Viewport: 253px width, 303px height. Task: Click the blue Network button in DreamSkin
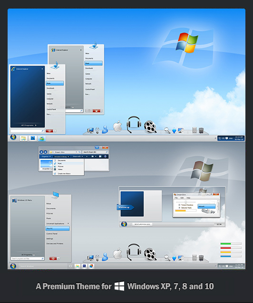[x=206, y=206]
